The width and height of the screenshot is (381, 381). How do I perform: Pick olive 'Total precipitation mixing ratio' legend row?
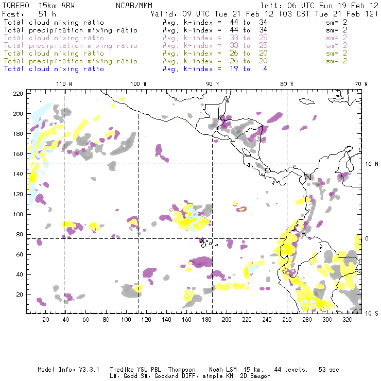176,61
